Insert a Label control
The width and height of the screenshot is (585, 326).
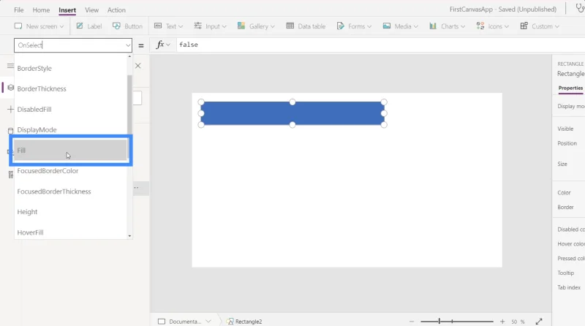(x=89, y=26)
